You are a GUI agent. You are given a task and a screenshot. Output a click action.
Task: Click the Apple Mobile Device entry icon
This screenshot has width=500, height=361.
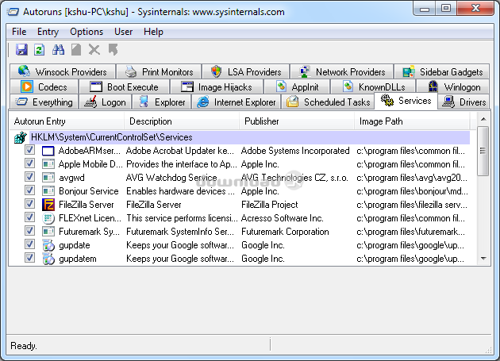tap(48, 164)
